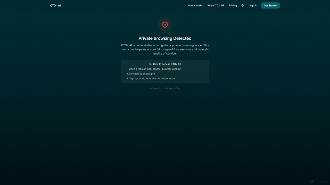
Task: Click the Private Browsing Detected heading
Action: point(165,38)
